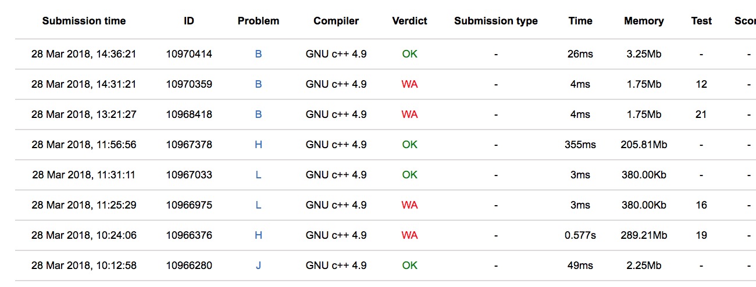The height and width of the screenshot is (287, 756).
Task: Click the Memory column header
Action: (644, 21)
